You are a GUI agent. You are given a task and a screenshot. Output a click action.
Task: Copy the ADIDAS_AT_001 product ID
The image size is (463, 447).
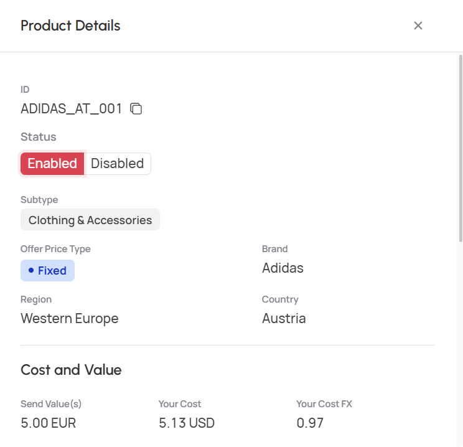136,109
